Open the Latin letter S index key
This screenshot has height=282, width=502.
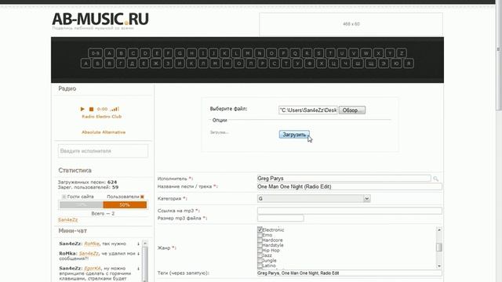click(x=319, y=53)
